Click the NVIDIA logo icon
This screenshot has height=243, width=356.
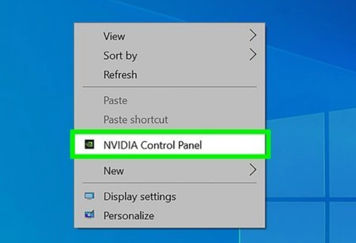[89, 144]
